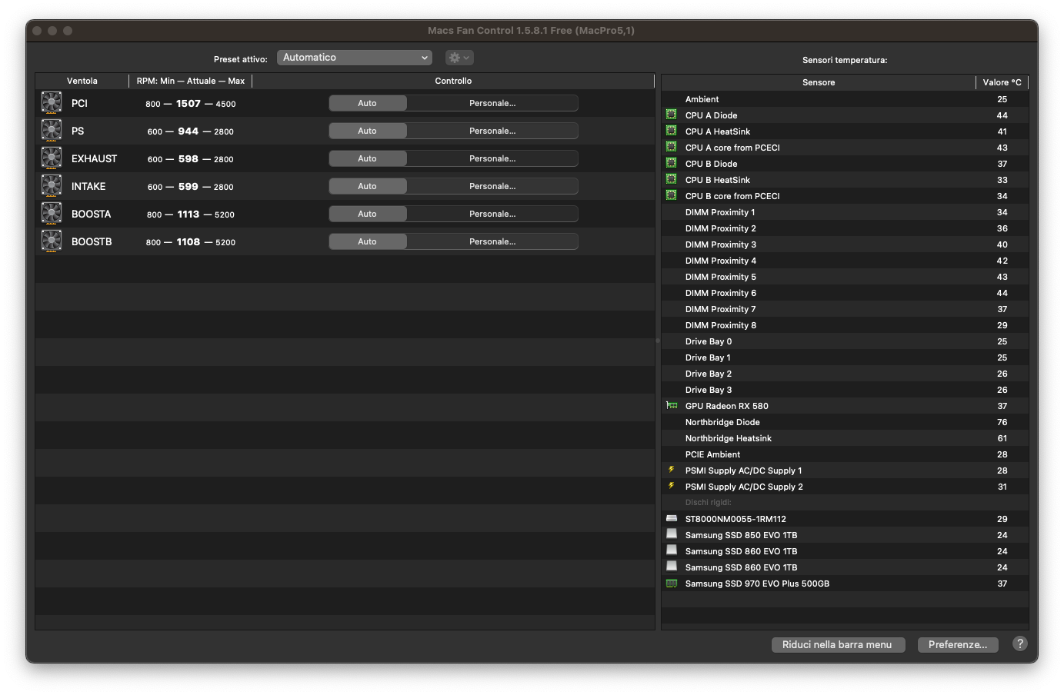This screenshot has height=695, width=1064.
Task: Select the DIMM Proximity 4 row
Action: 845,261
